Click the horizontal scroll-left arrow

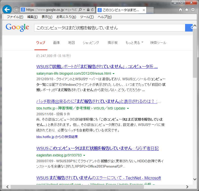(8, 187)
